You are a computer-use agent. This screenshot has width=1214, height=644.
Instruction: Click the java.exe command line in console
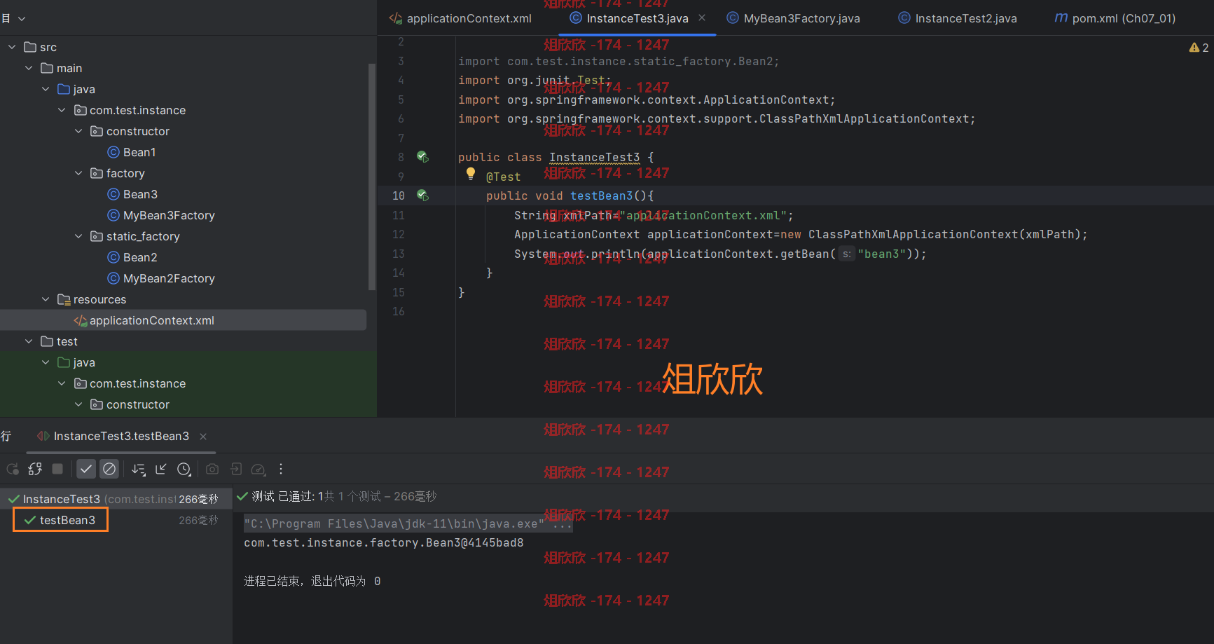408,523
